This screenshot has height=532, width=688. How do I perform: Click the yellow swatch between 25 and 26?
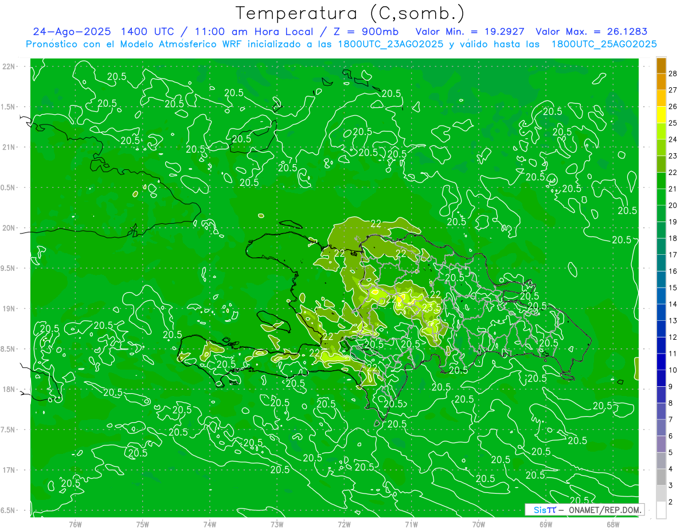coord(661,115)
